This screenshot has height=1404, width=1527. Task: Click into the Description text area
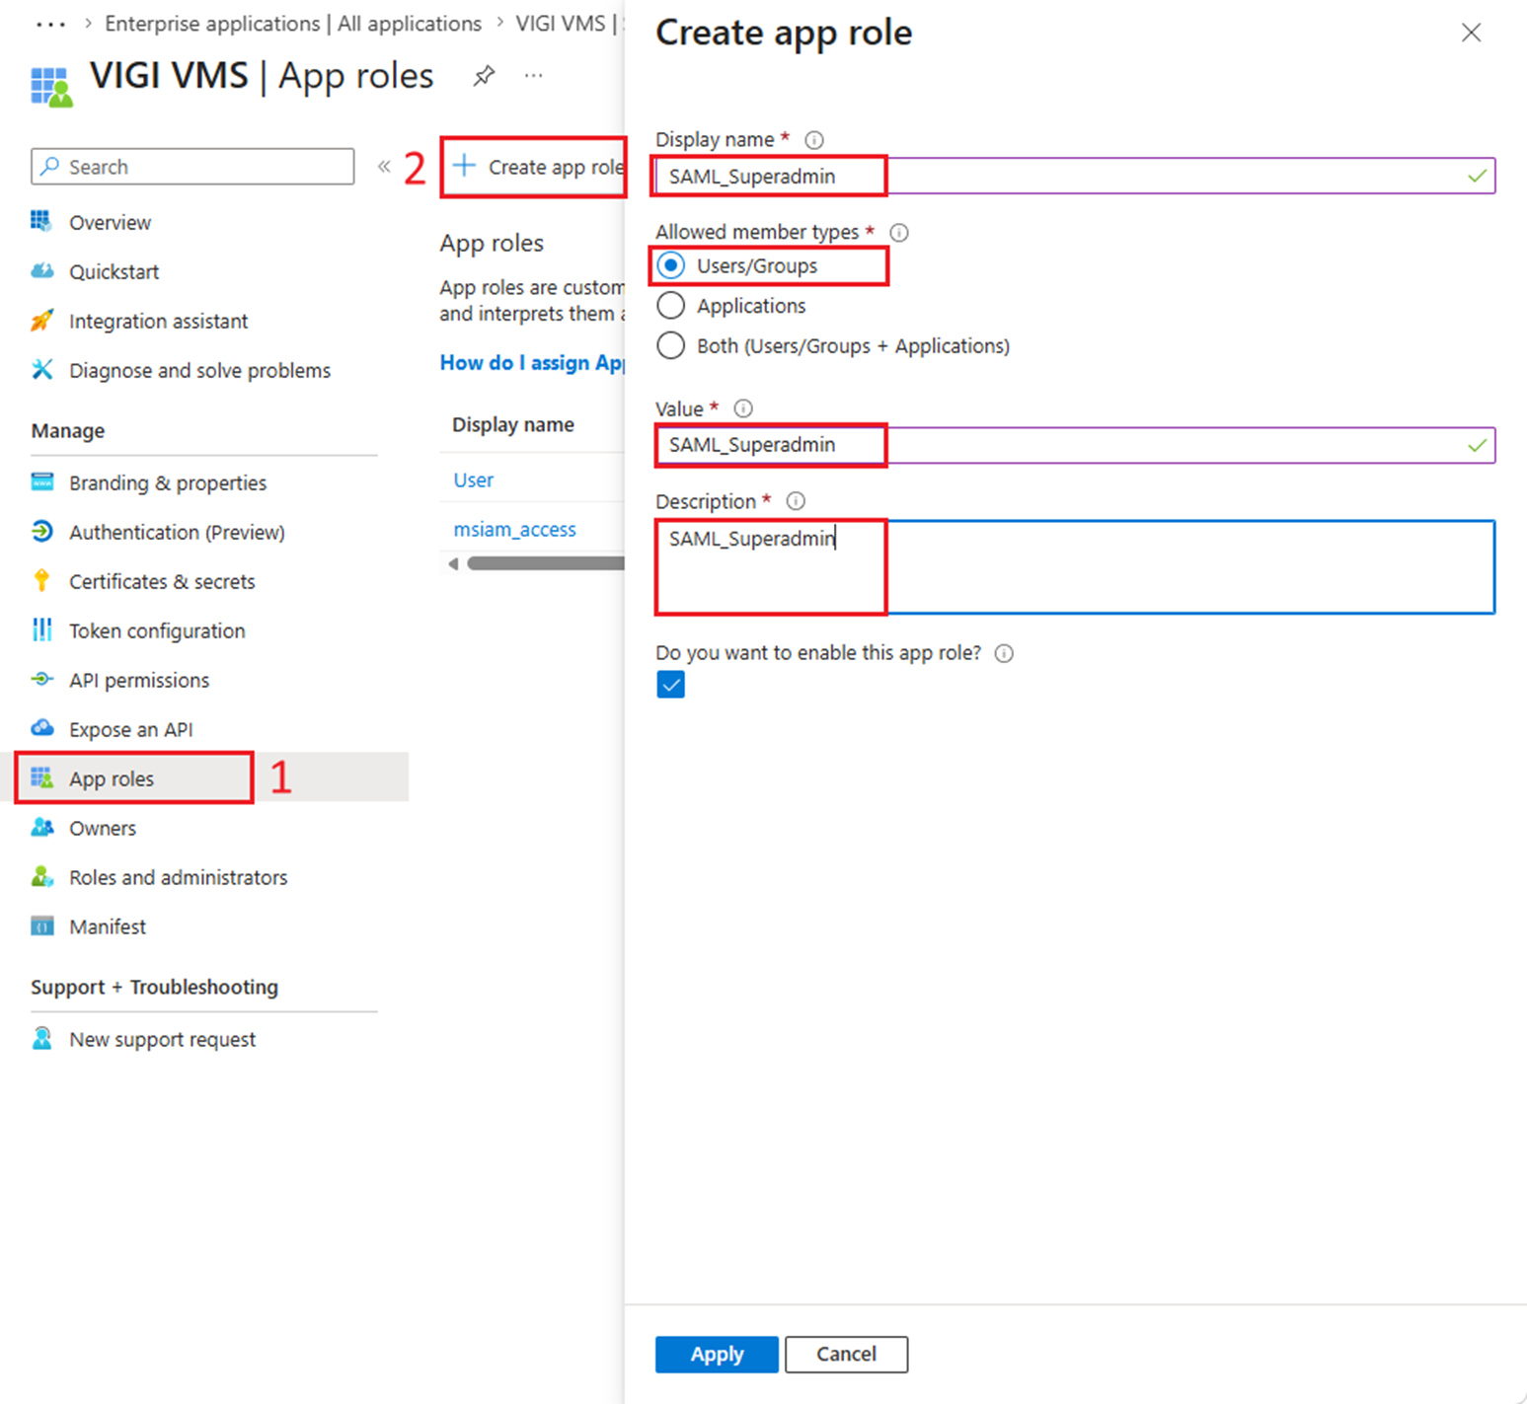point(1075,566)
